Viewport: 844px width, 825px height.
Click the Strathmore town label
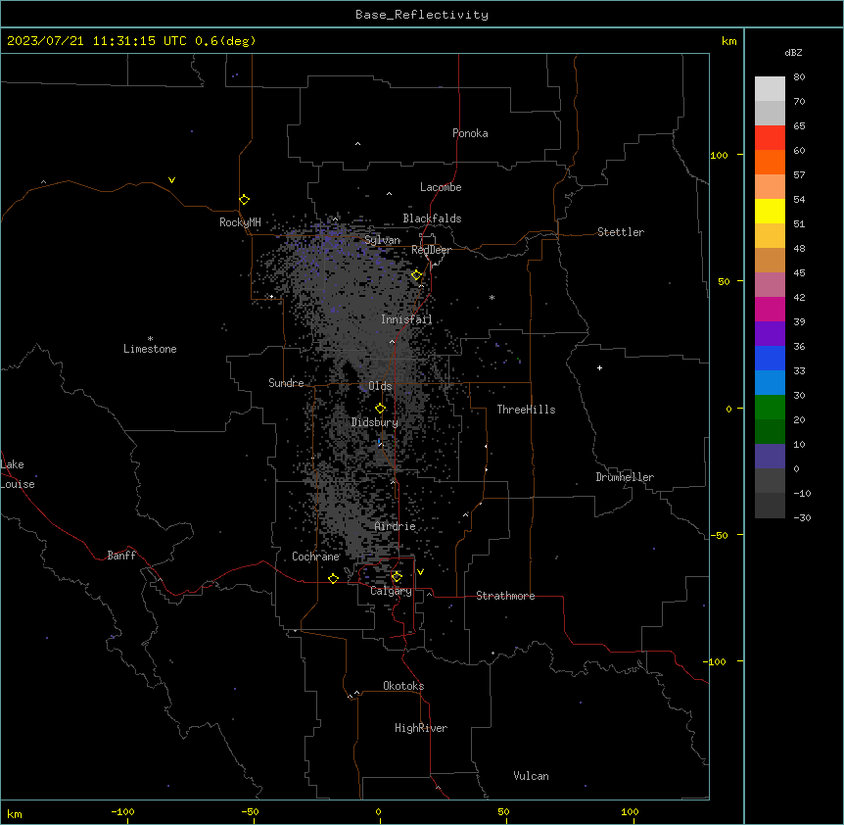click(x=505, y=596)
